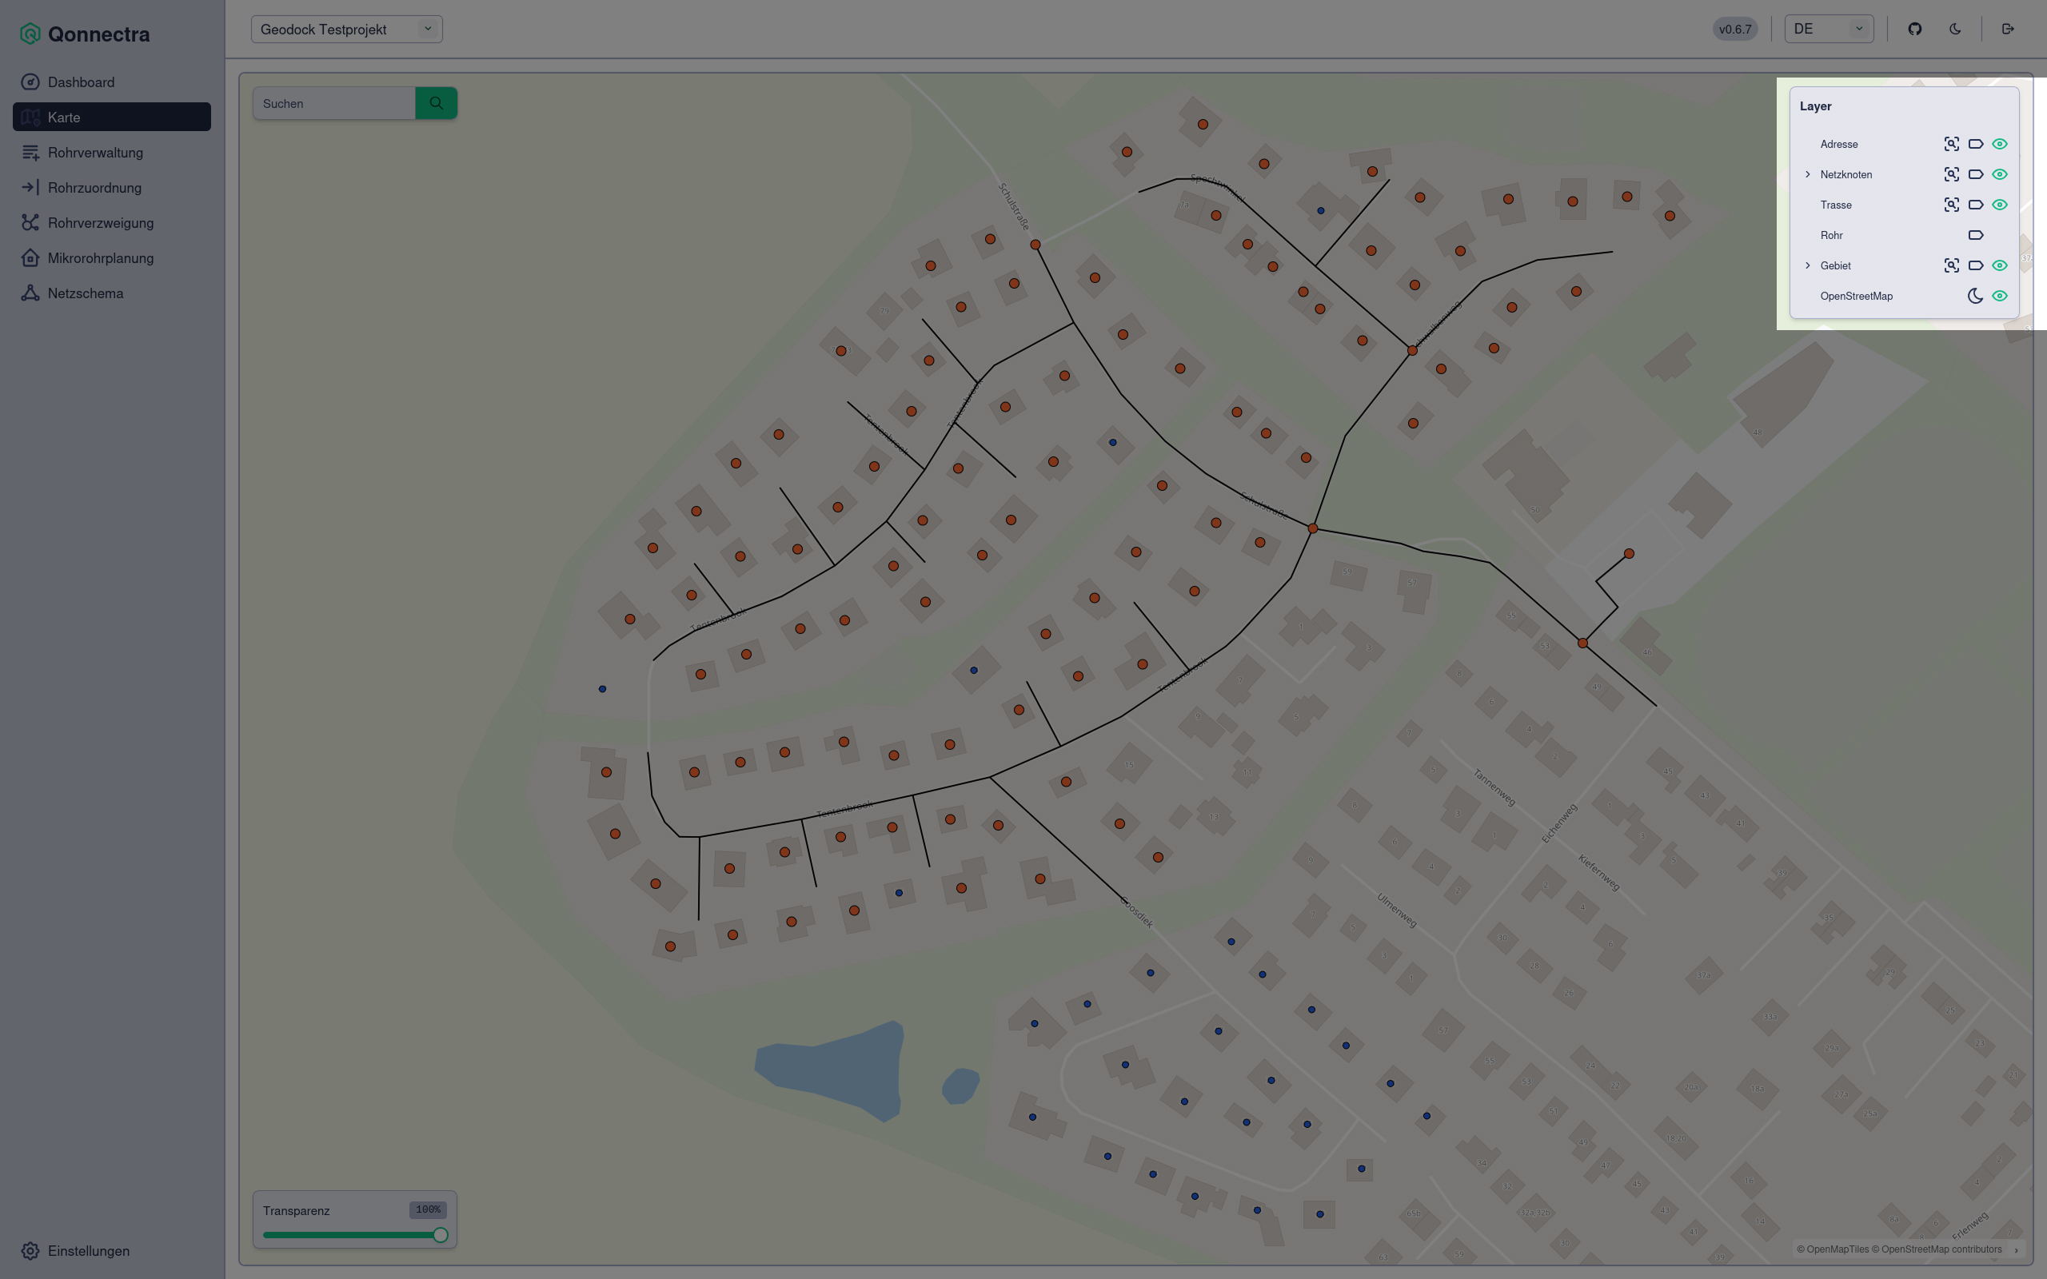The height and width of the screenshot is (1279, 2047).
Task: Zoom to the Adresse layer extent
Action: [1950, 144]
